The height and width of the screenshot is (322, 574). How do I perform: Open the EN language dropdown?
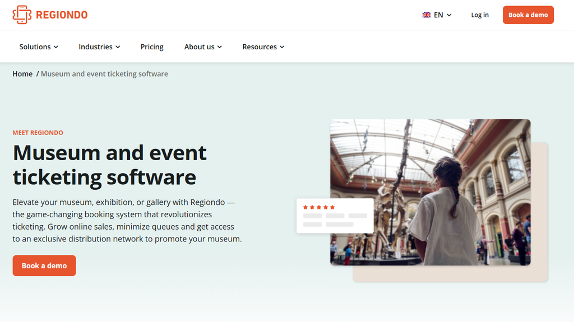tap(437, 15)
